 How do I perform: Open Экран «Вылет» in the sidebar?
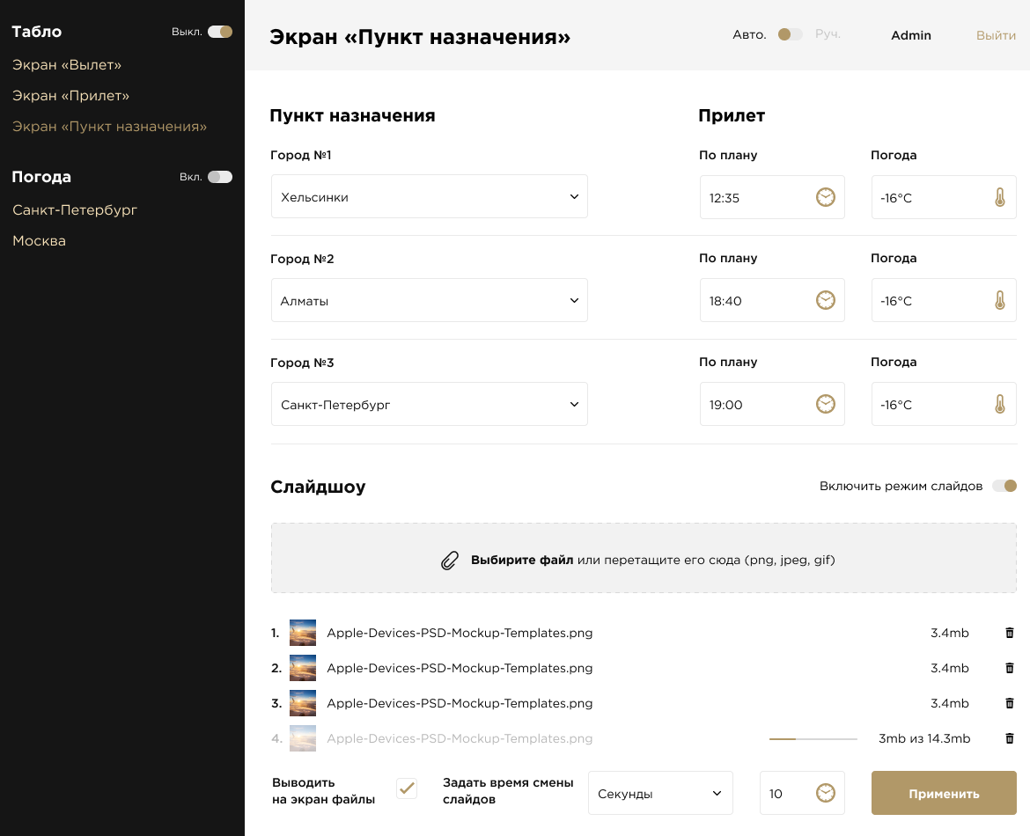tap(67, 65)
